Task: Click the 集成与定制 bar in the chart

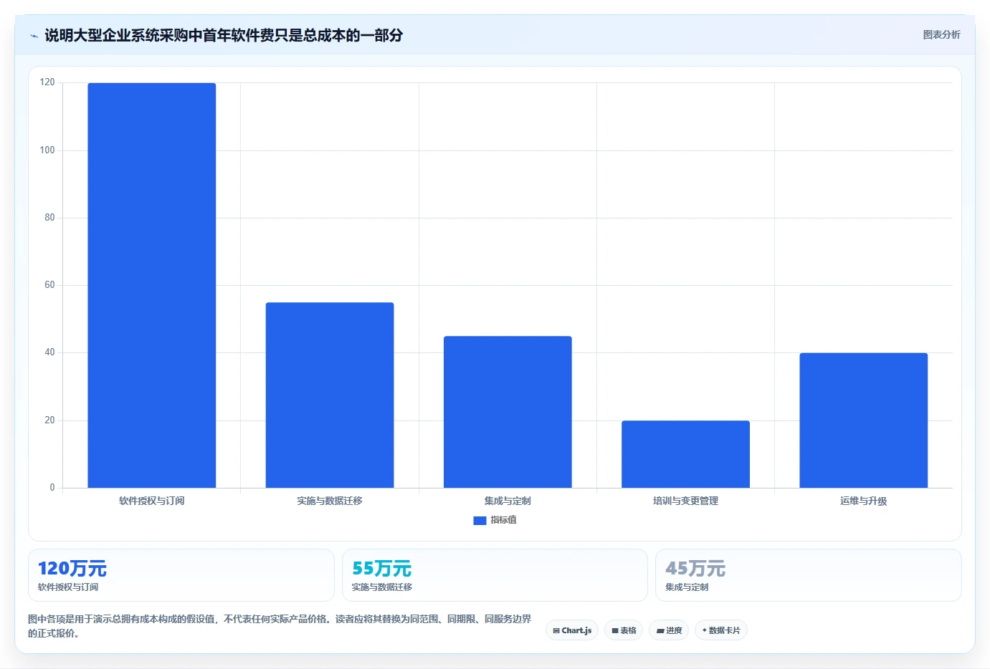Action: coord(508,412)
